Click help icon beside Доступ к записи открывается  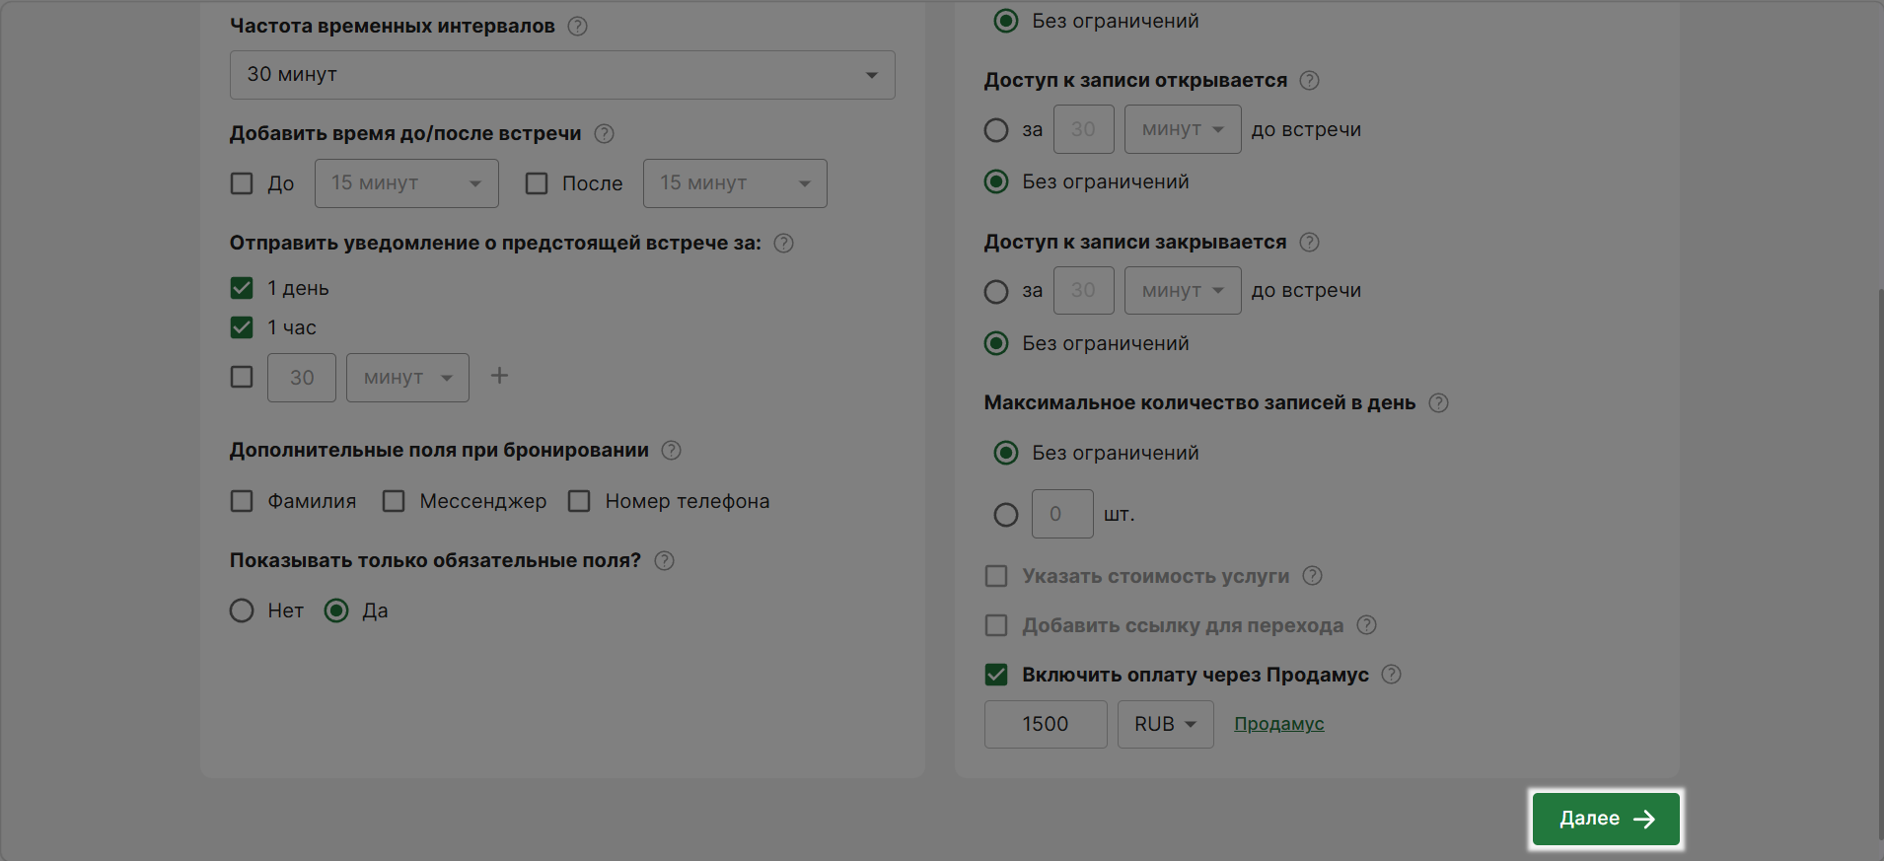[1309, 81]
